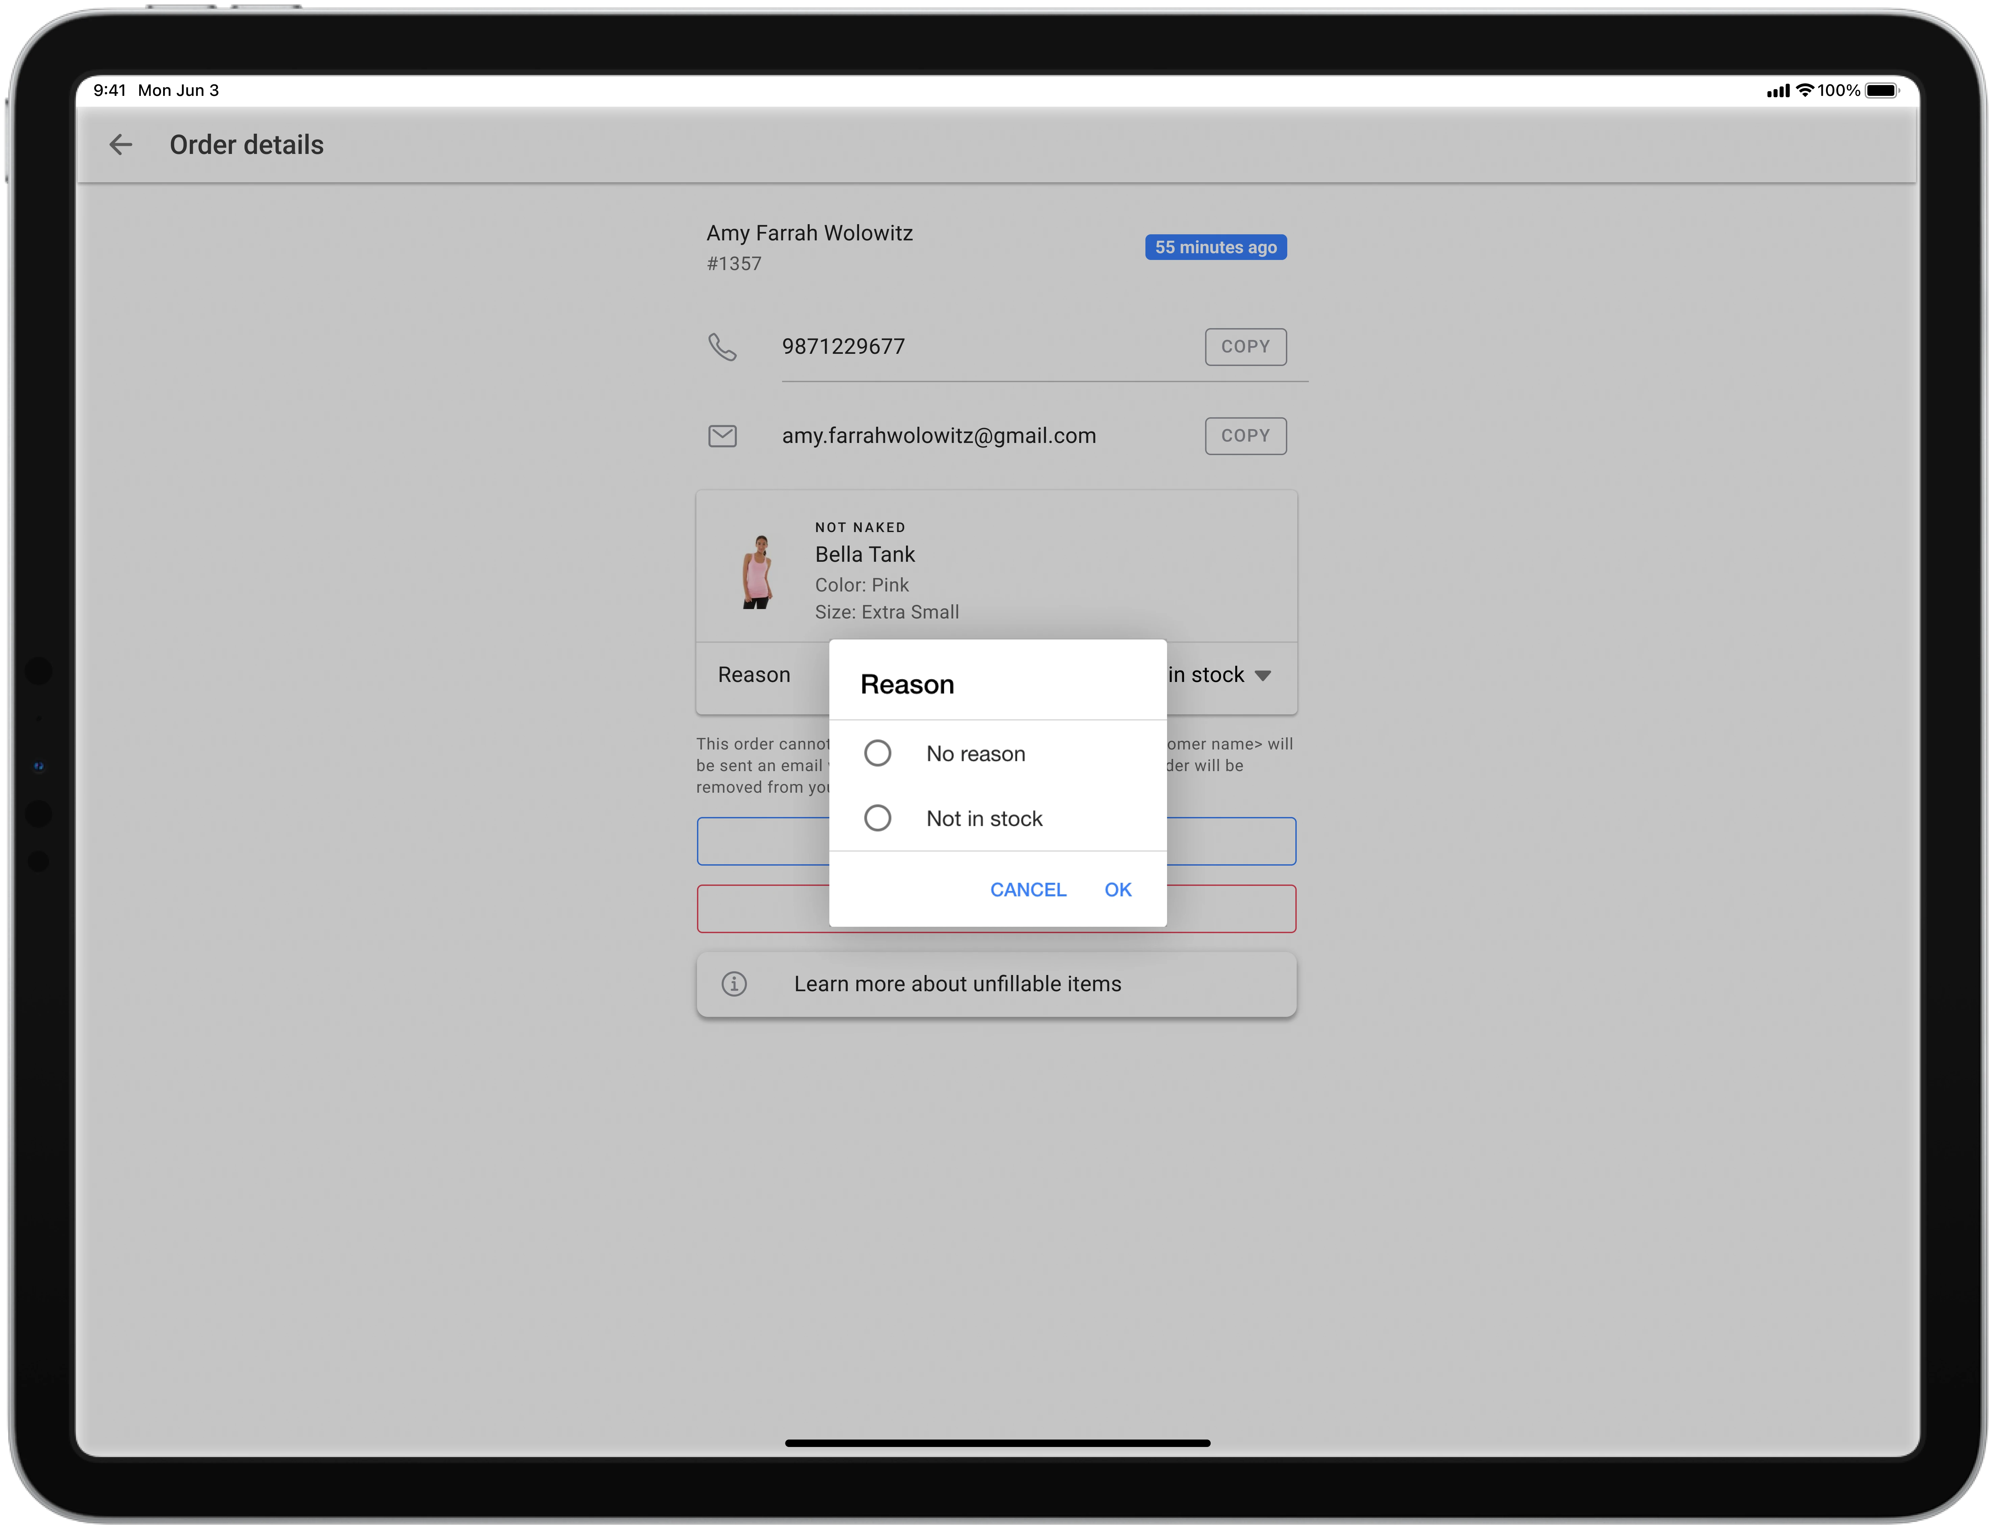Tap the Bella Tank product name
Screen dimensions: 1992x1529
point(865,554)
